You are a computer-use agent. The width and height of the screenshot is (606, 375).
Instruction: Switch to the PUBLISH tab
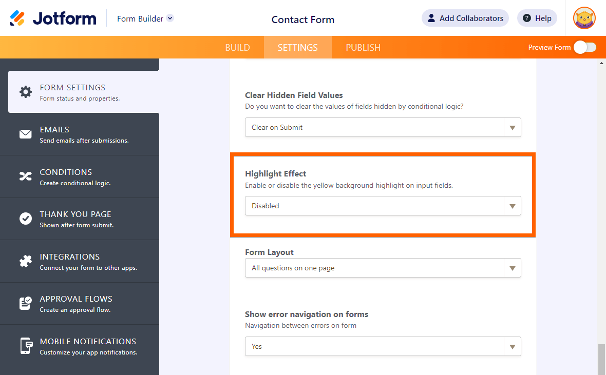pos(363,48)
